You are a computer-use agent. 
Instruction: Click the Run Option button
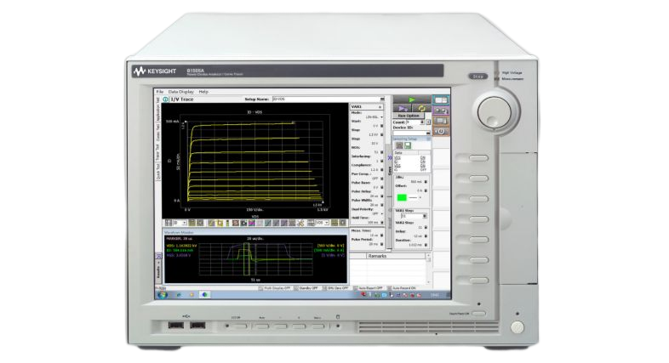pos(413,115)
